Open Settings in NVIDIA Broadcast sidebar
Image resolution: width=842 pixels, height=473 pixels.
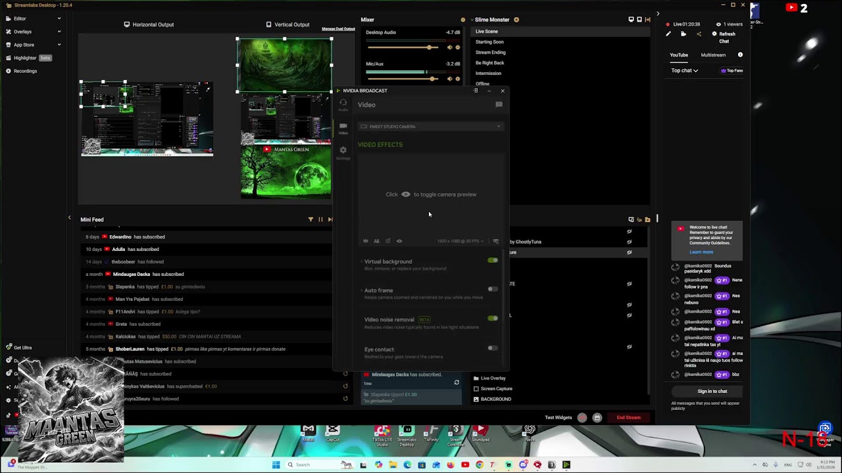343,152
